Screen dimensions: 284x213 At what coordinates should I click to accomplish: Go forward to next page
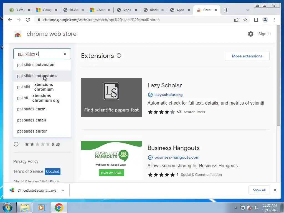point(19,20)
